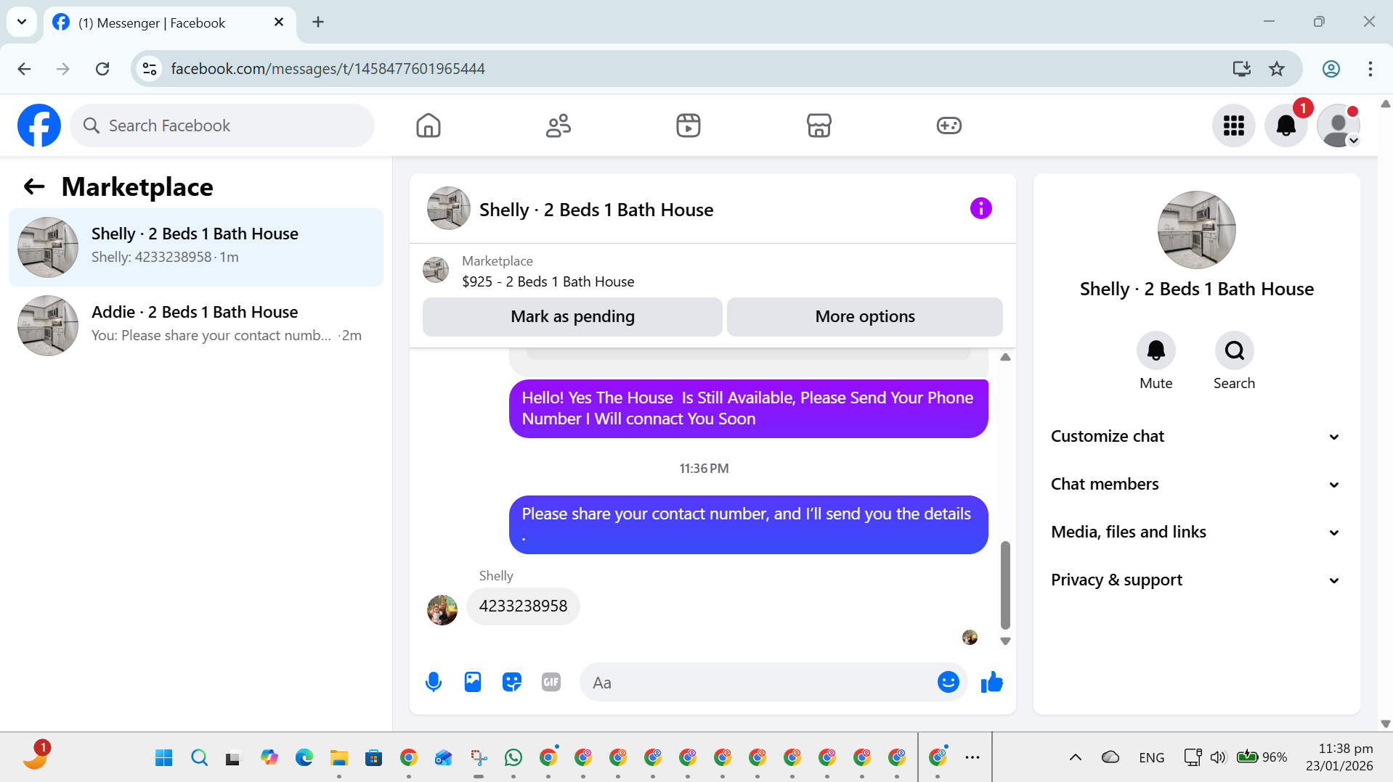Click the address bar URL

328,69
